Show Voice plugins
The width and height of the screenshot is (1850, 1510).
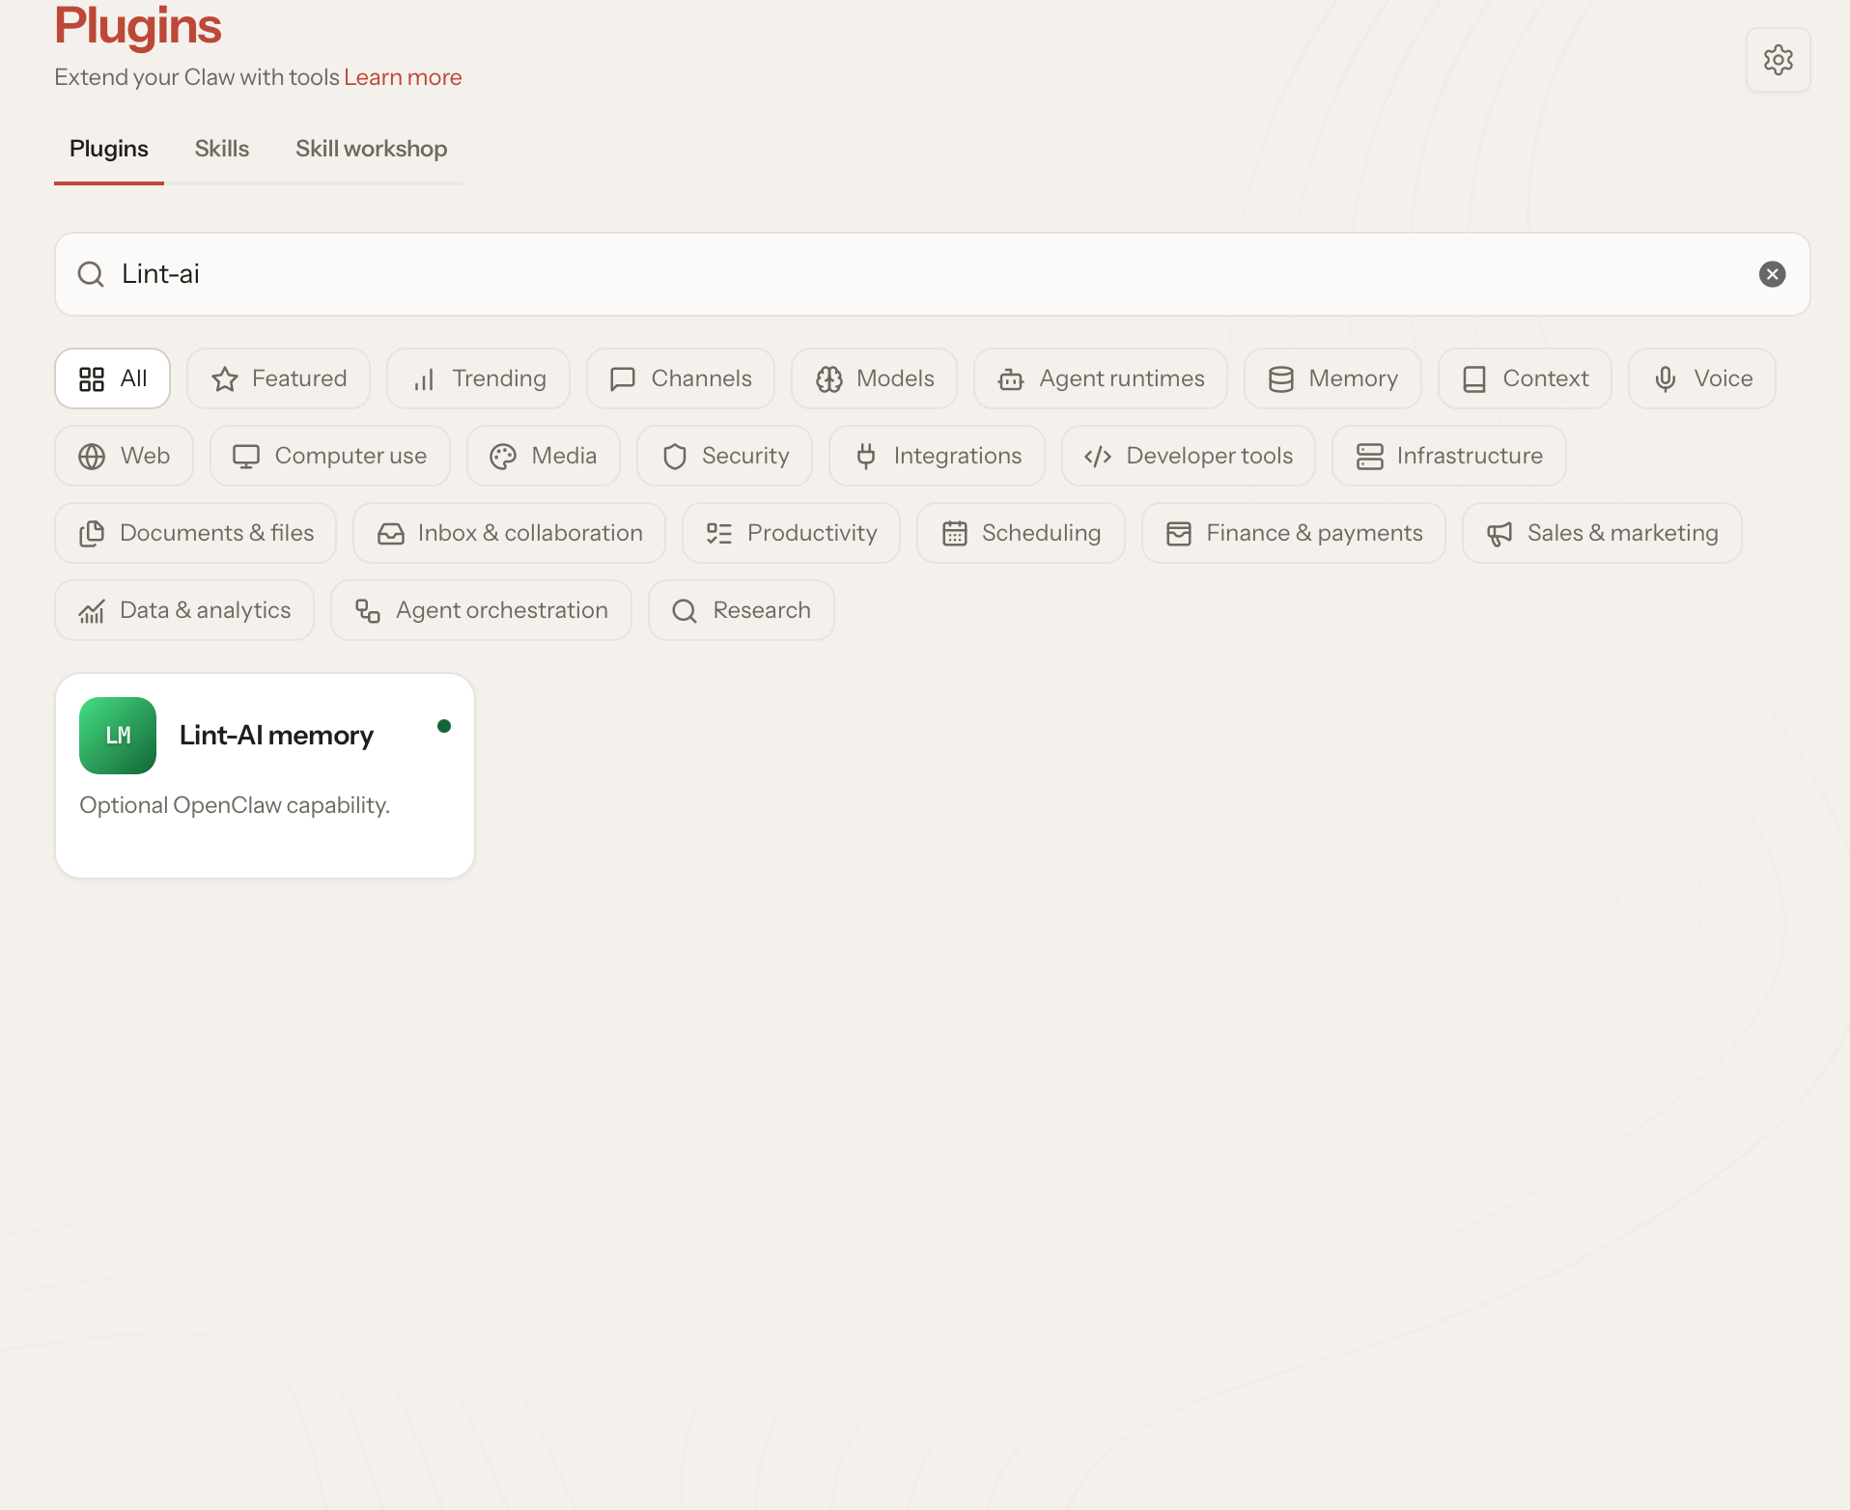tap(1702, 378)
